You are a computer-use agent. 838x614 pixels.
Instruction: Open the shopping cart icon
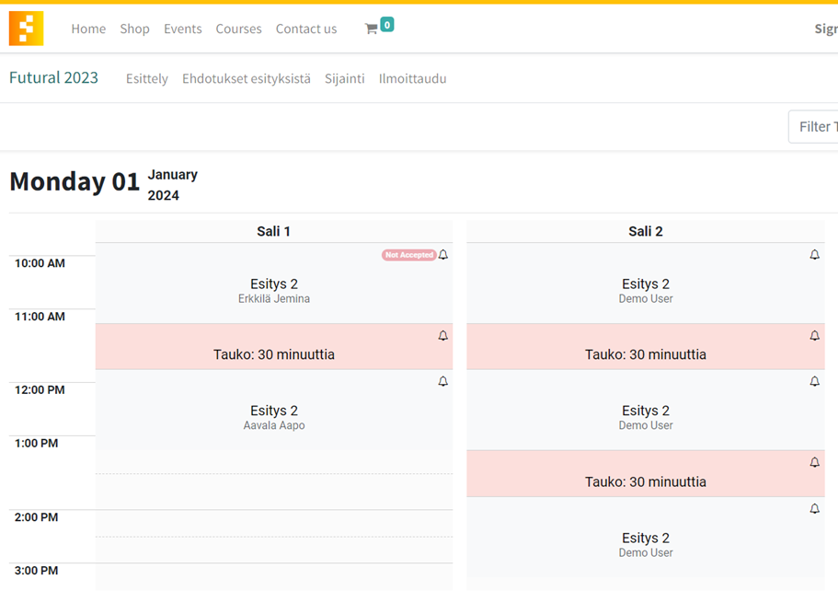pos(372,29)
